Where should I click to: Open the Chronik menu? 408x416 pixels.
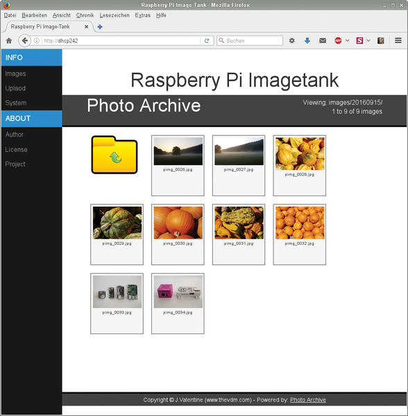[x=85, y=15]
